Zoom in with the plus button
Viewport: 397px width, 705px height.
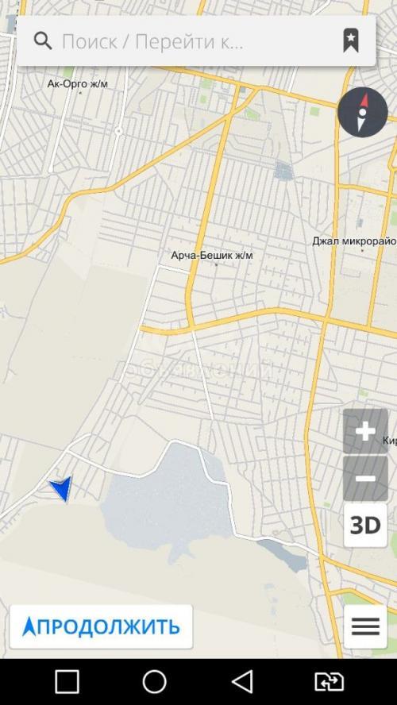[365, 432]
